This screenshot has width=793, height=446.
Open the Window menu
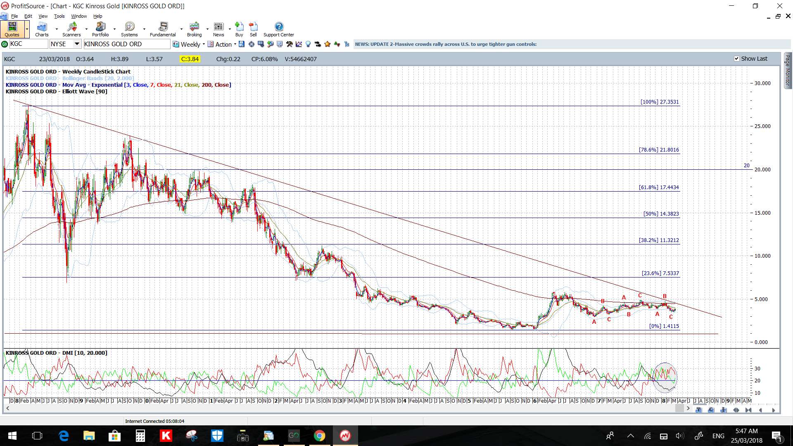[x=79, y=16]
